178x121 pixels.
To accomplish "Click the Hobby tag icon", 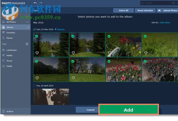I will [x=4, y=55].
